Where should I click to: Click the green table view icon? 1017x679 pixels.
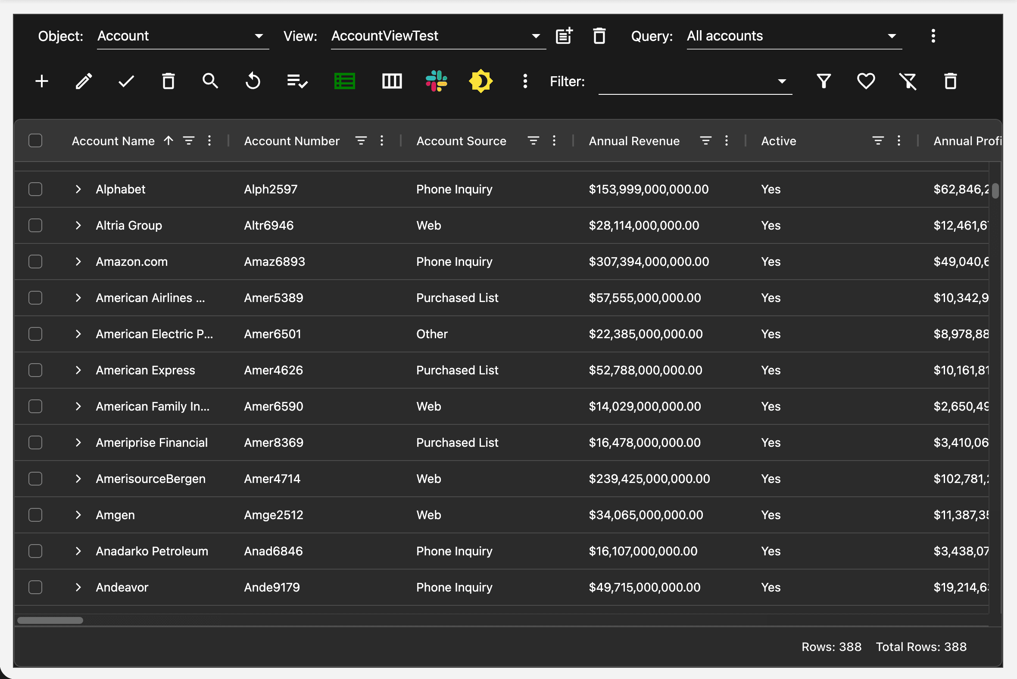345,81
